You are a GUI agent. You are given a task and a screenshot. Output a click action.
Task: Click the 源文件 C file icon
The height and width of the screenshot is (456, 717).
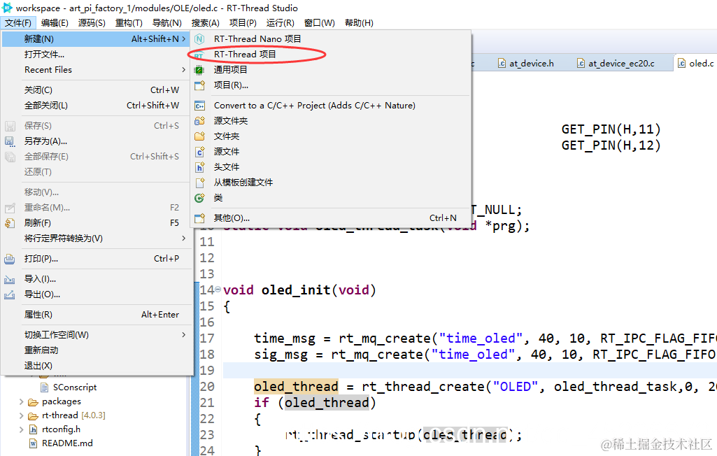(199, 152)
